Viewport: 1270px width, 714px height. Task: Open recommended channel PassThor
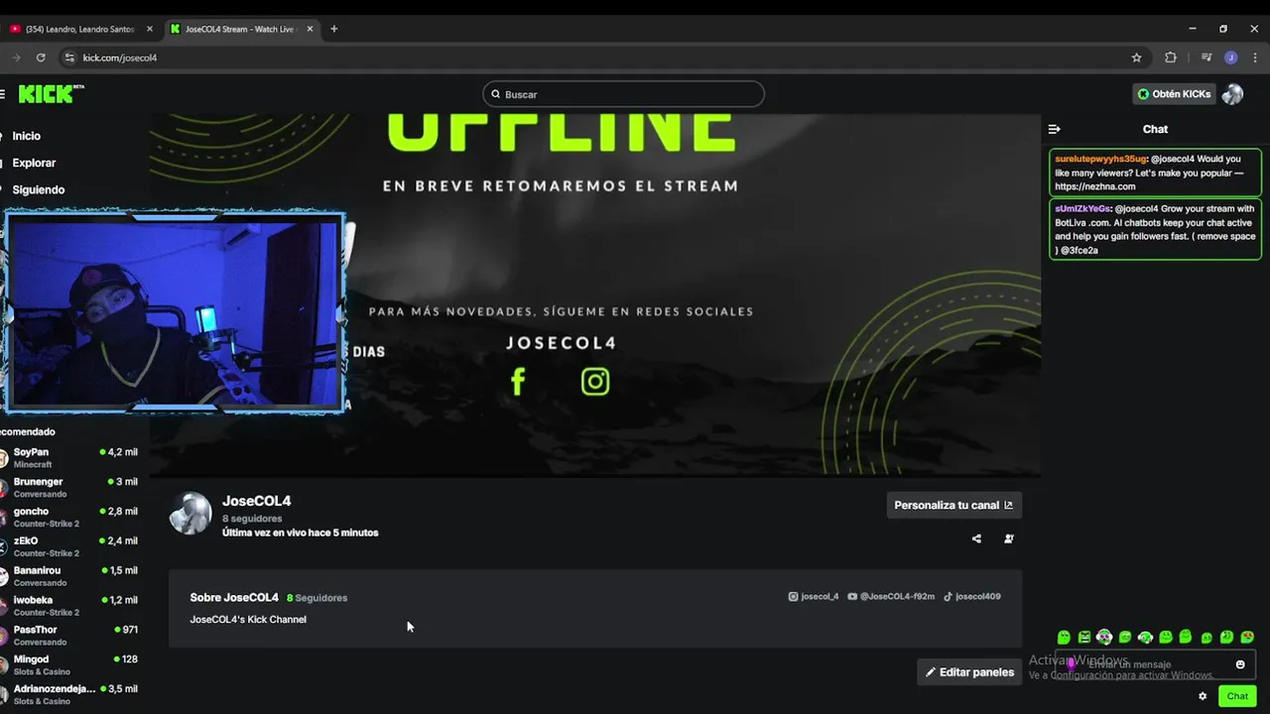tap(69, 636)
